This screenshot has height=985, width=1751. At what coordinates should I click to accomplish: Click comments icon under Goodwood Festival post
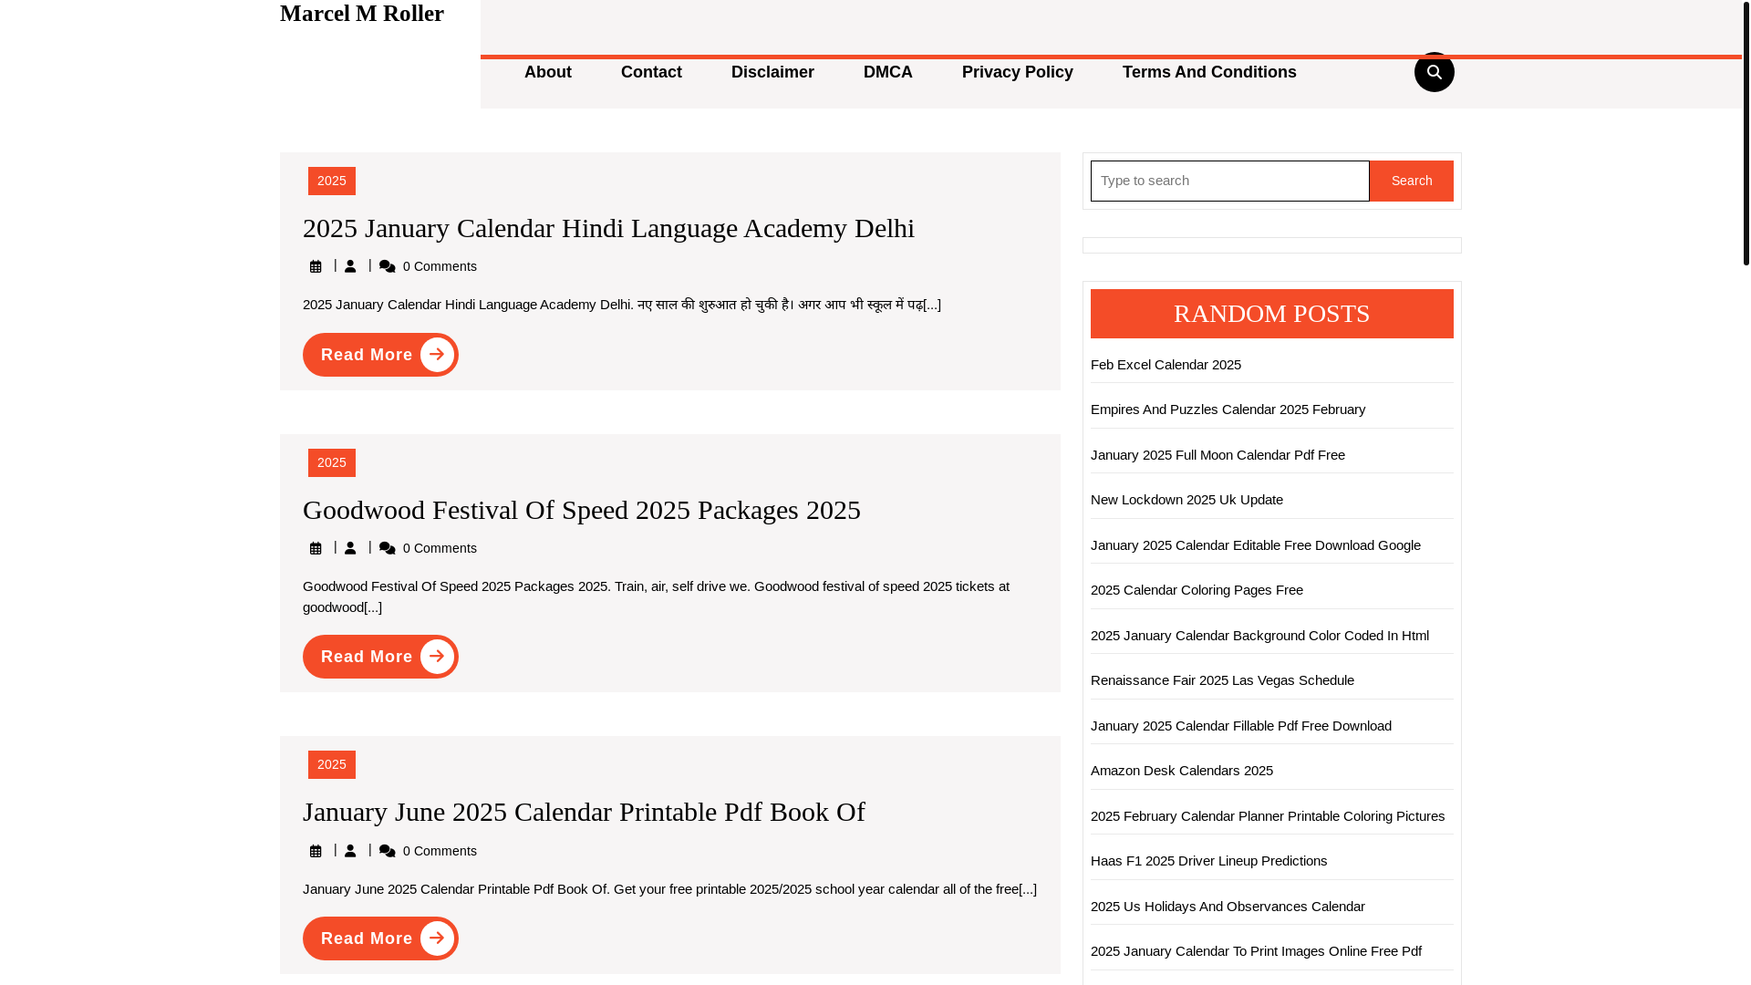(388, 548)
